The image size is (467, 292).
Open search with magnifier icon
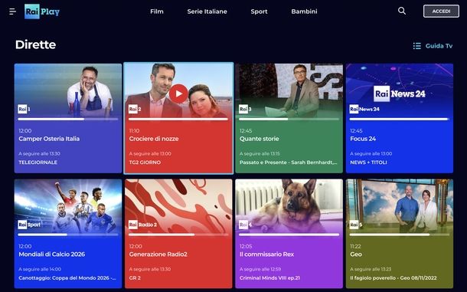[x=402, y=11]
